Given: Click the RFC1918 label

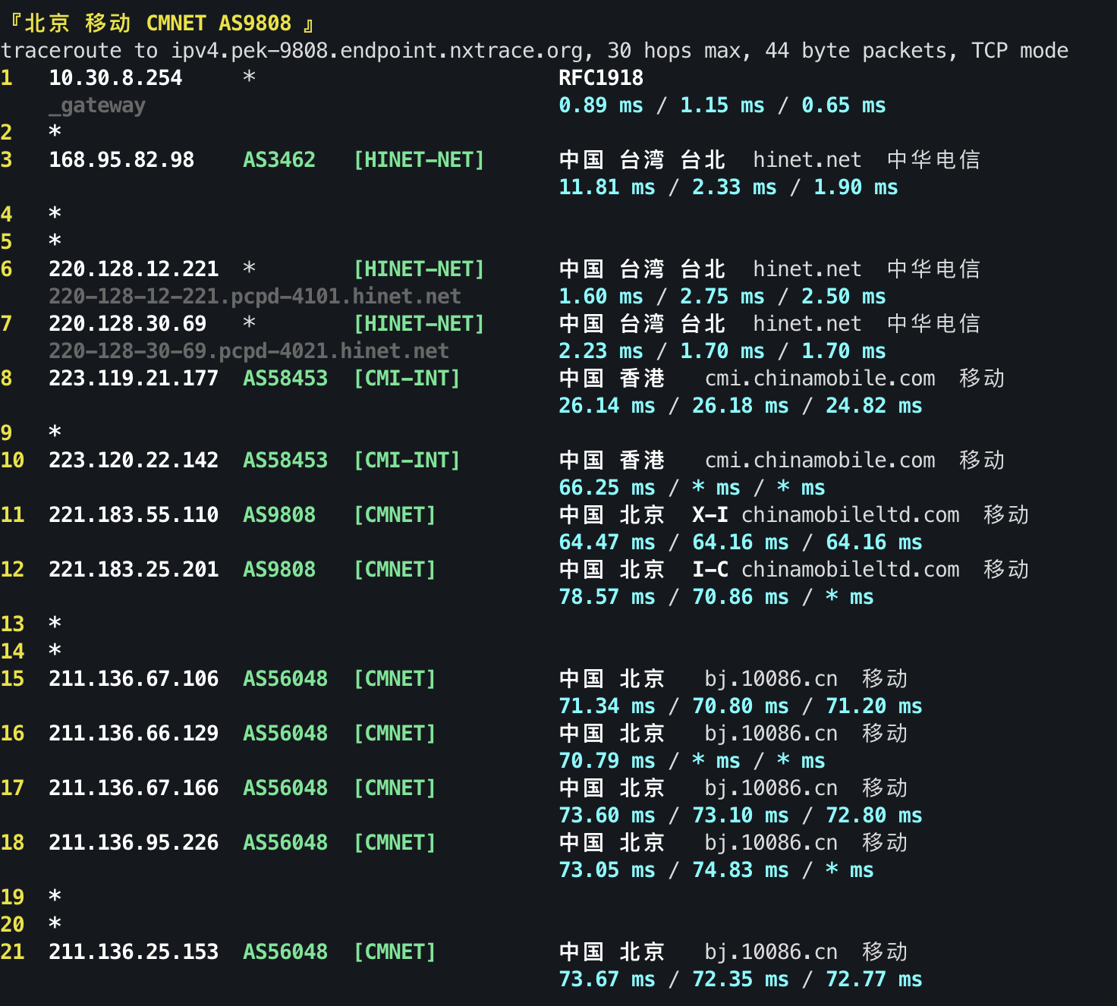Looking at the screenshot, I should click(x=601, y=78).
